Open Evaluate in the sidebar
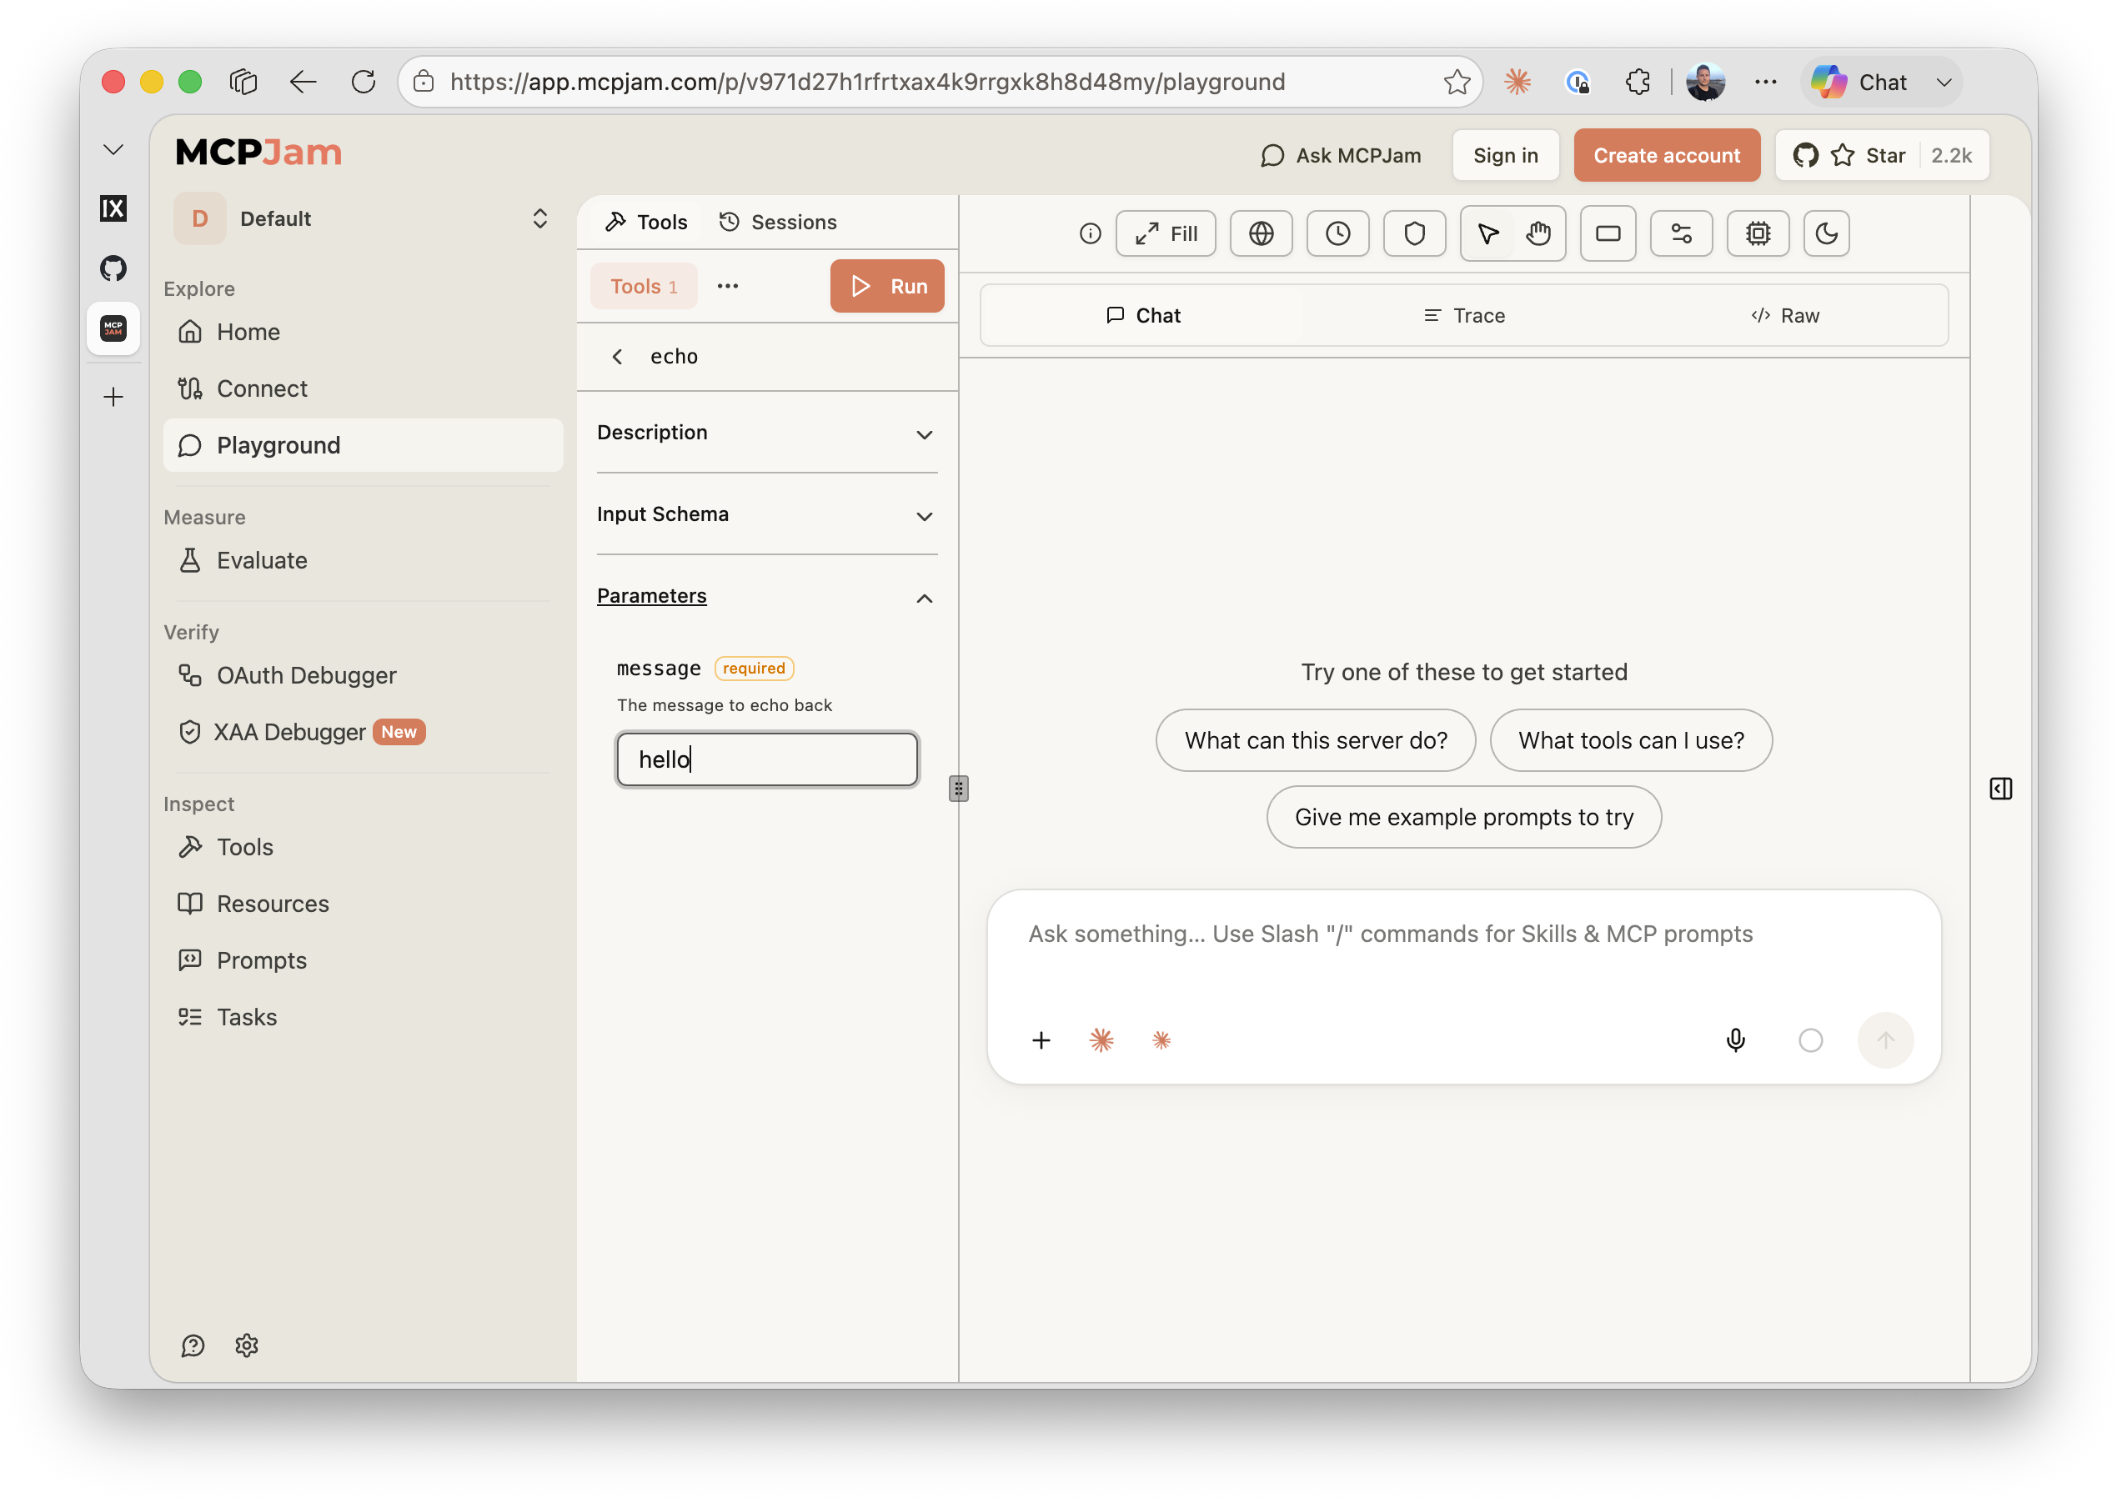Screen dimensions: 2117x1498 pyautogui.click(x=363, y=560)
